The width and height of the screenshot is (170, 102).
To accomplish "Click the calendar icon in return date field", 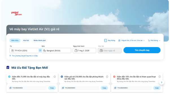I will point(101,50).
